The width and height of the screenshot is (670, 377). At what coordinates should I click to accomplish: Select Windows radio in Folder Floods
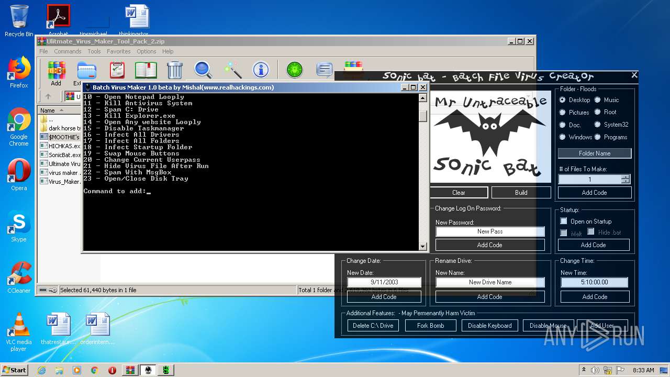[x=563, y=137]
